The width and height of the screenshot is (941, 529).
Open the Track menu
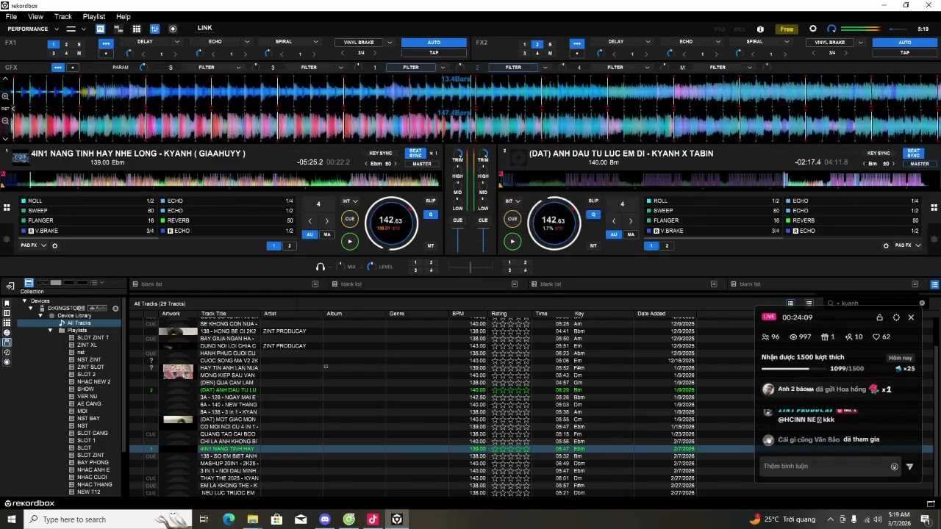(63, 16)
